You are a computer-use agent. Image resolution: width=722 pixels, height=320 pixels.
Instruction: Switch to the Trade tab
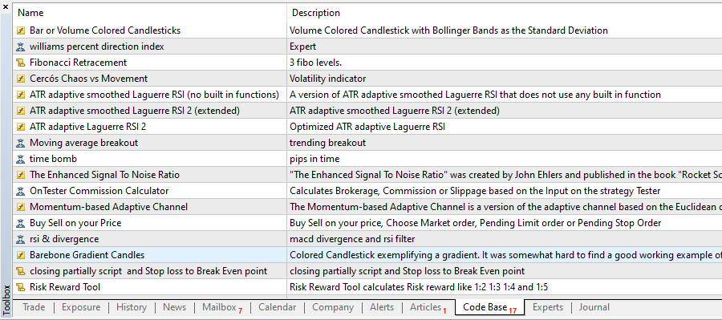(x=33, y=307)
